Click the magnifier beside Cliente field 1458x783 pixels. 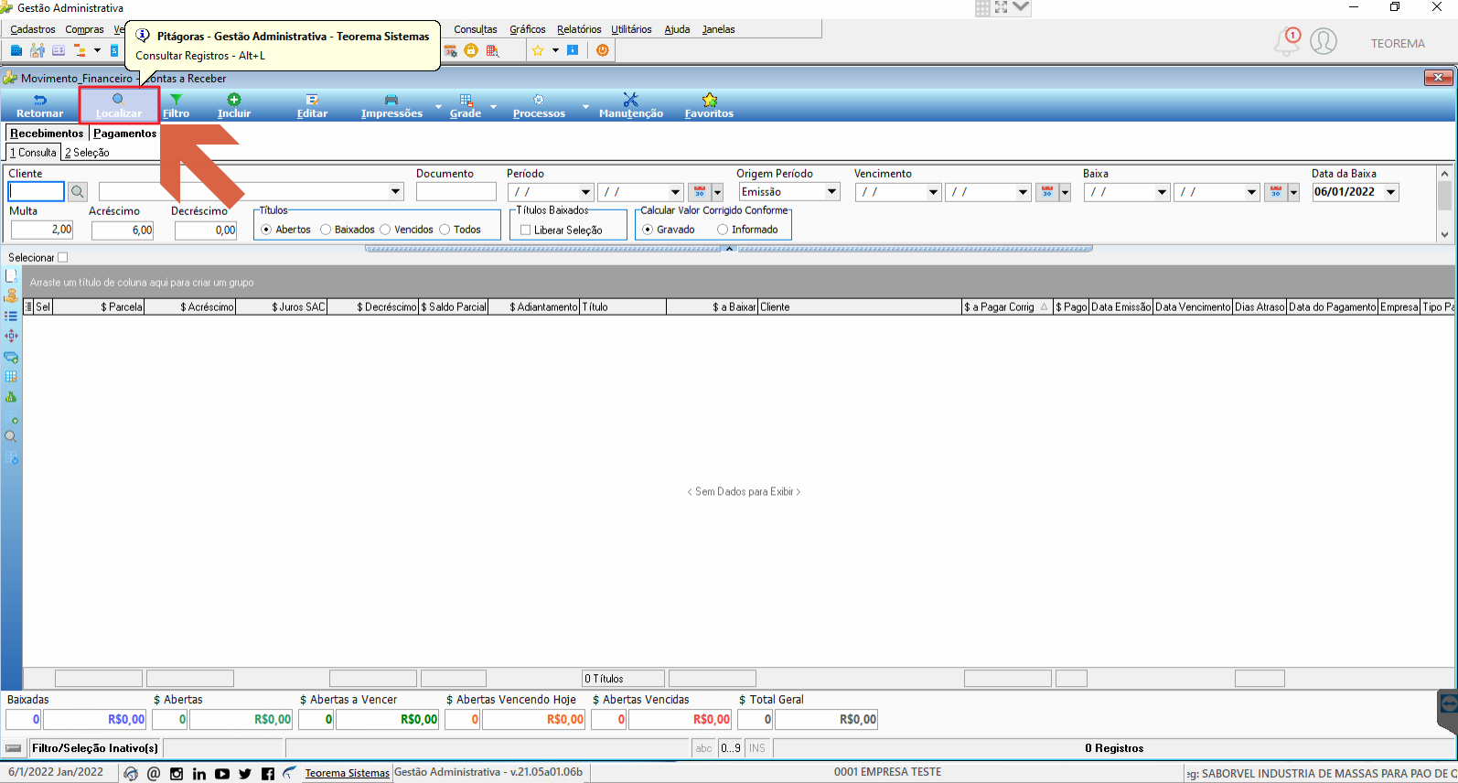pos(78,192)
